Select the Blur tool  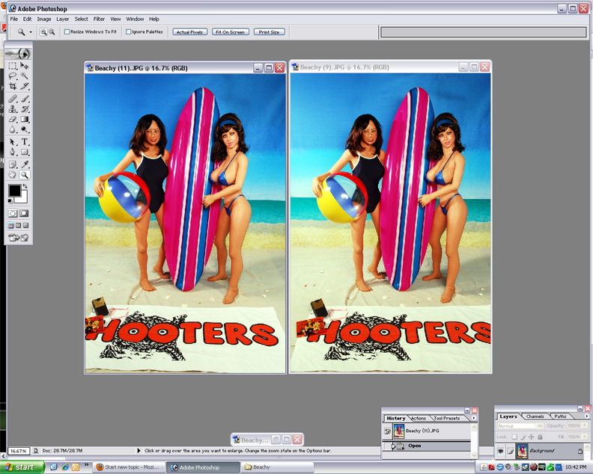pos(13,129)
